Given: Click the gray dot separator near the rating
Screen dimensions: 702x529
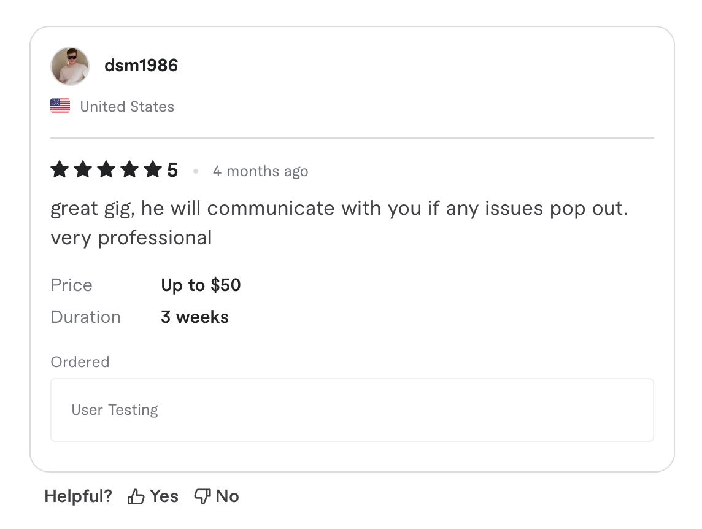Looking at the screenshot, I should 196,171.
